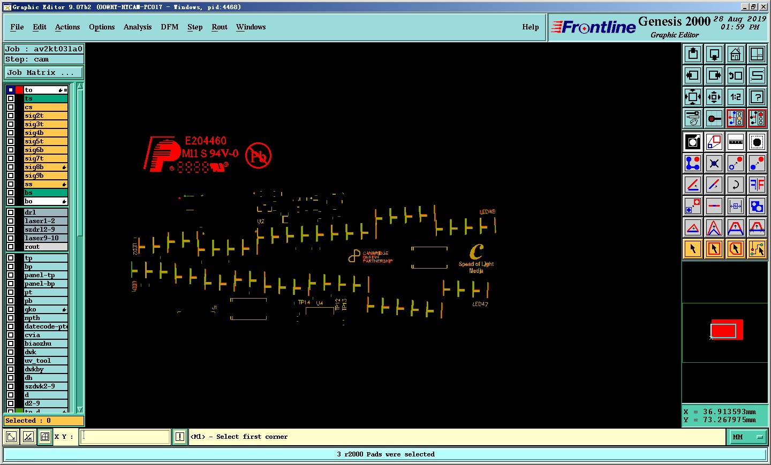This screenshot has height=465, width=771.
Task: Select the mirror F tool icon
Action: [757, 185]
